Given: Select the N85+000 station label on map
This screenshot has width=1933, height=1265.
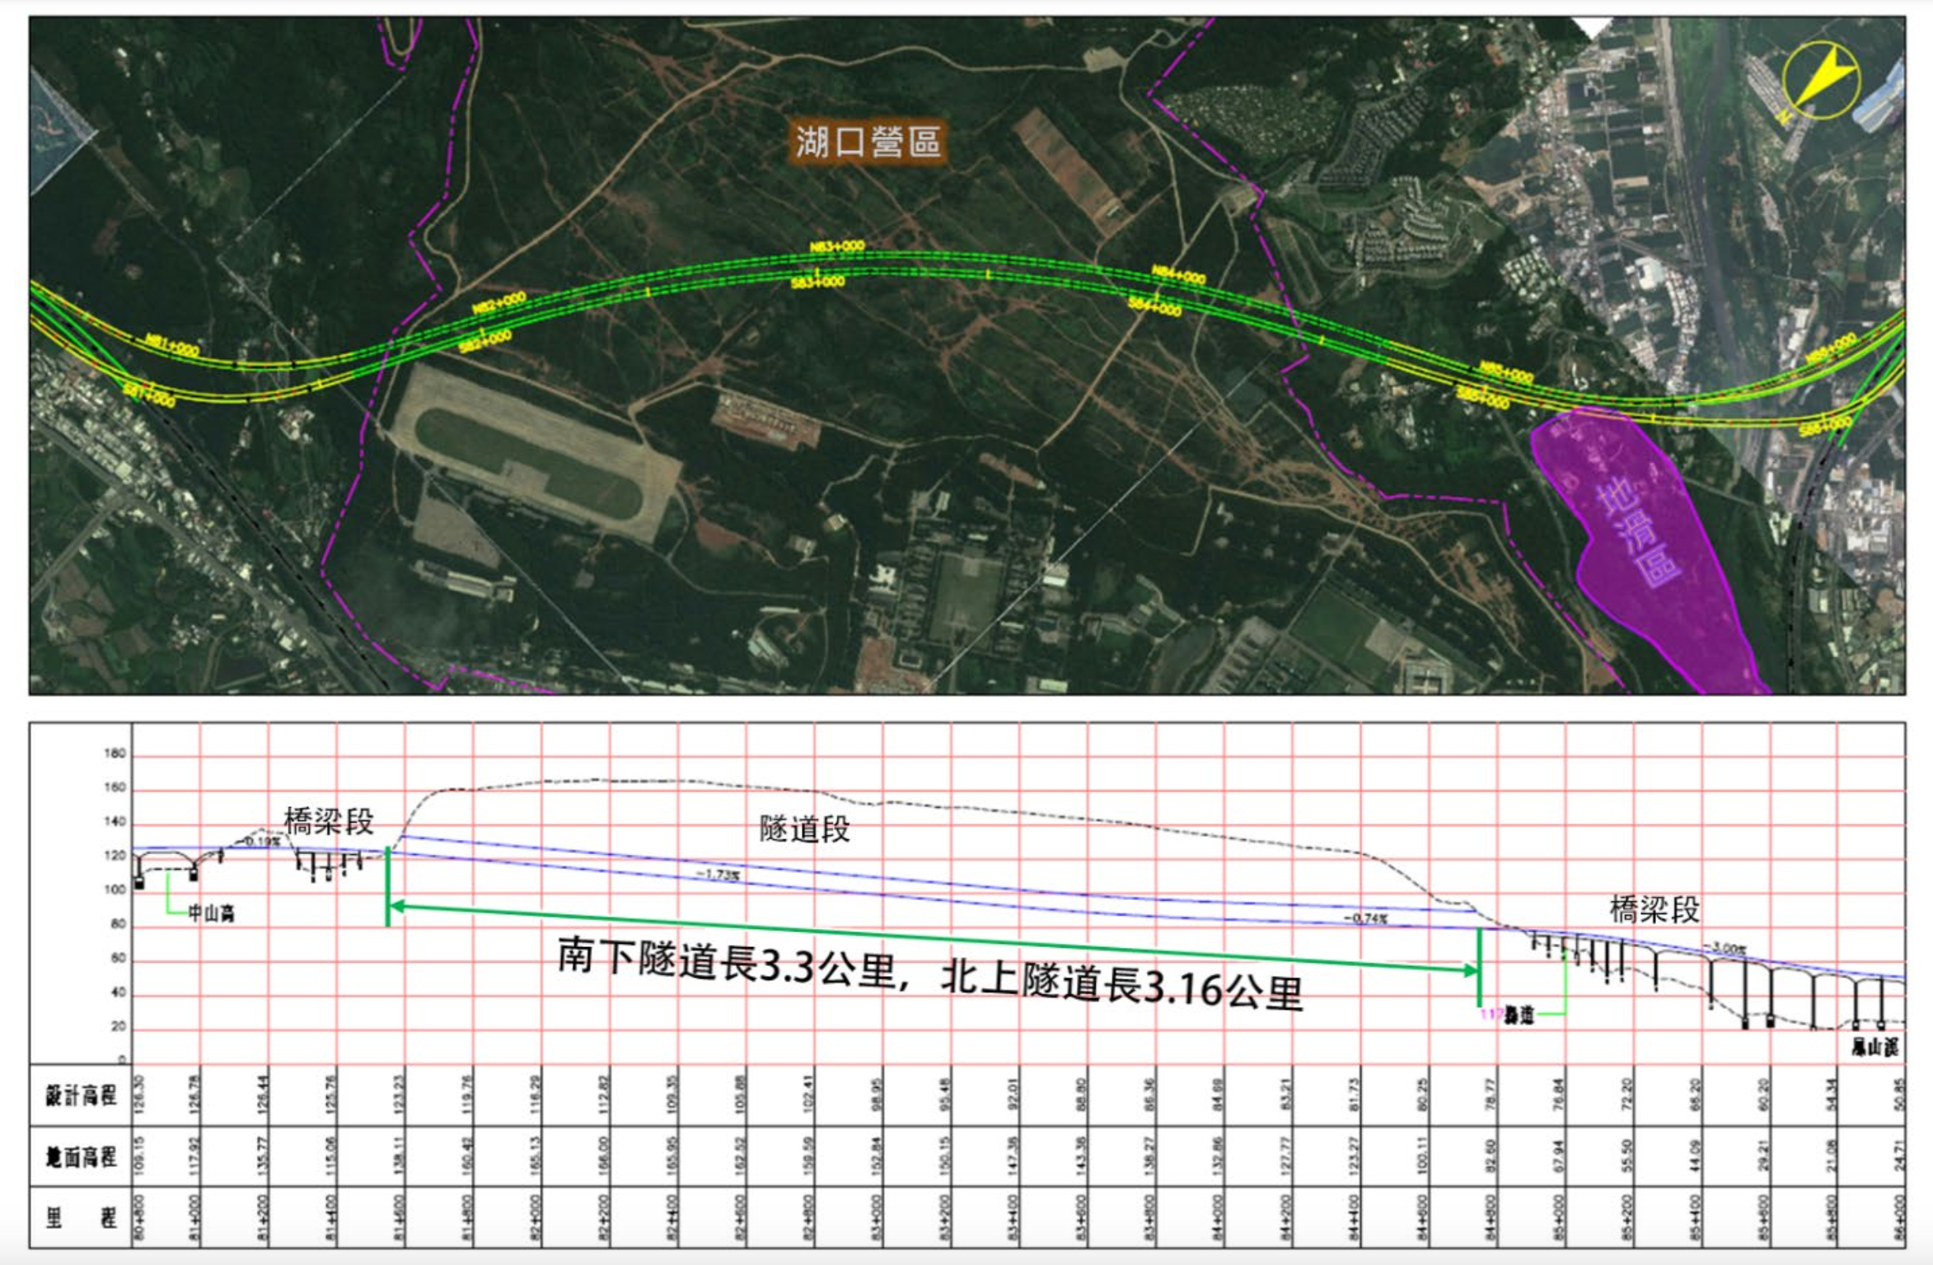Looking at the screenshot, I should [x=1506, y=372].
